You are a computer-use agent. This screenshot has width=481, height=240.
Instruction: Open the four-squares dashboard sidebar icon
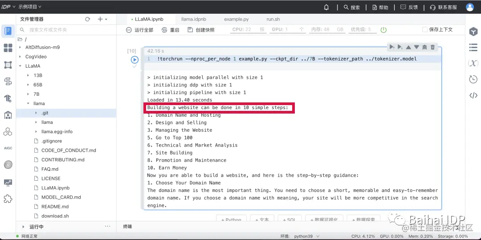point(8,48)
